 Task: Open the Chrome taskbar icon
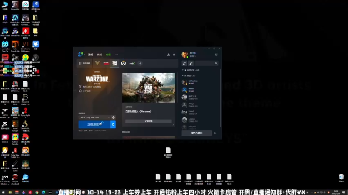(37, 192)
